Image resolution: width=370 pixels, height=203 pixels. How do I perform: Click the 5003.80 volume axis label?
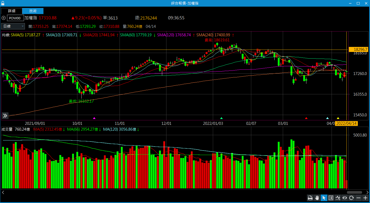360,135
